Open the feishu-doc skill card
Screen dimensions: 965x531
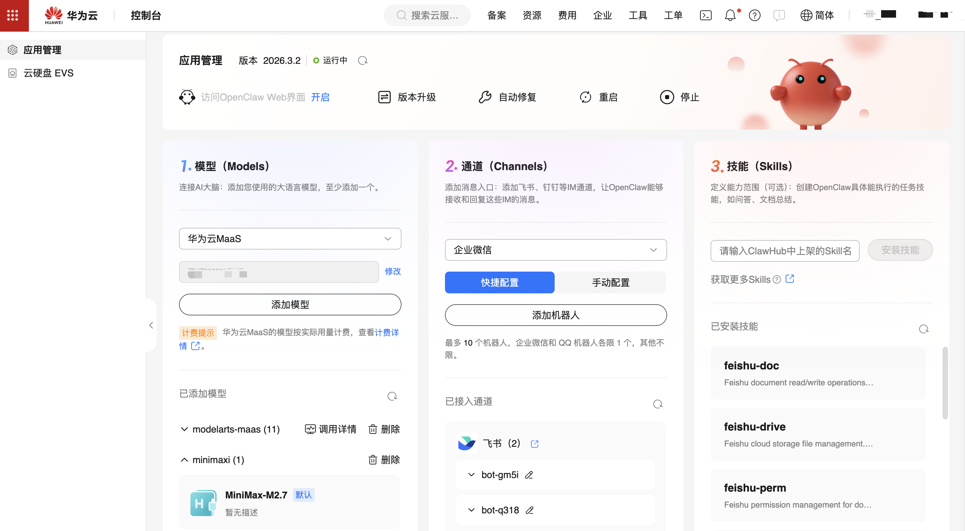[x=818, y=373]
